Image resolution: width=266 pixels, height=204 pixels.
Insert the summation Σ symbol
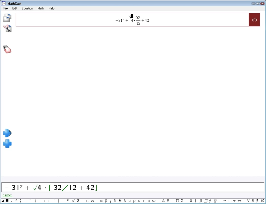(182, 201)
